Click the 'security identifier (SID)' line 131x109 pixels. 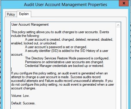pos(67,51)
